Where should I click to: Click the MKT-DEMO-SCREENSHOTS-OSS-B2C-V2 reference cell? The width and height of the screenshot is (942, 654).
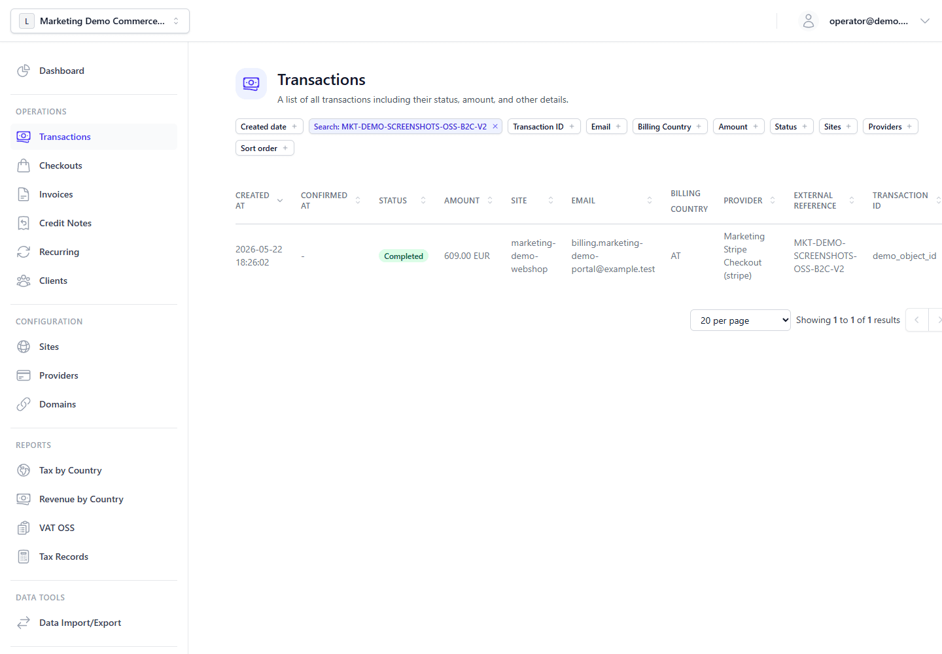click(x=825, y=256)
